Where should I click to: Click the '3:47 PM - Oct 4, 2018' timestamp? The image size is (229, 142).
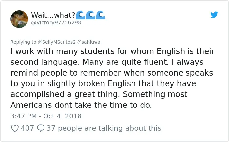click(x=46, y=116)
